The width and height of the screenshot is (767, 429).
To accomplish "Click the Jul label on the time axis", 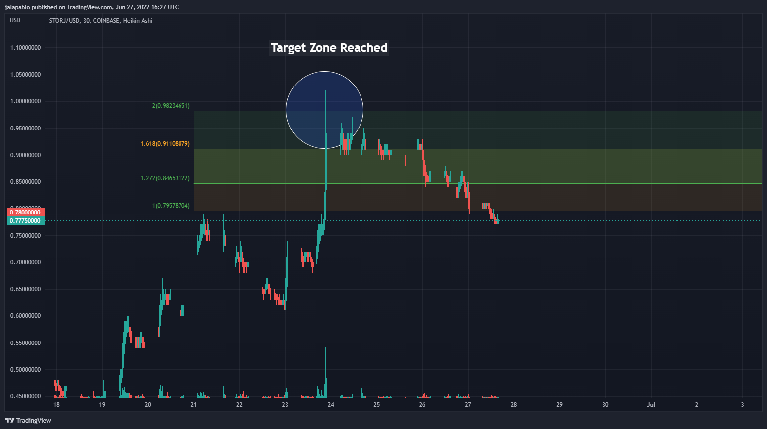I will tap(651, 405).
